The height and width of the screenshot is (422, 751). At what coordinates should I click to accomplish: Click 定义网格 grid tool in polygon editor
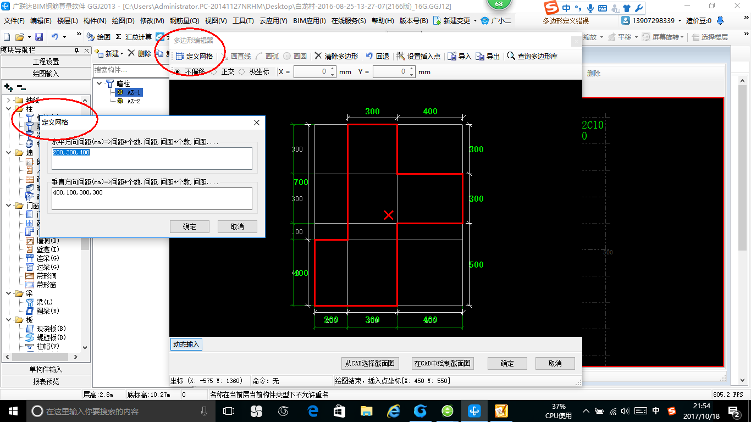point(194,56)
